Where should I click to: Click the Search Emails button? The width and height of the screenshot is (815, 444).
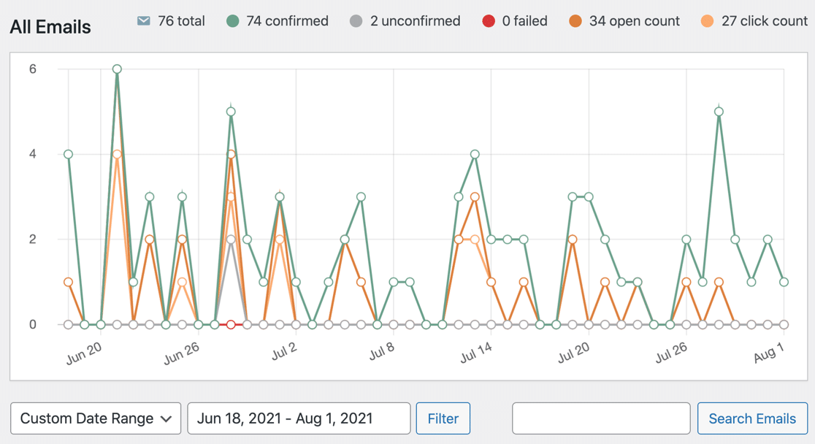[753, 418]
